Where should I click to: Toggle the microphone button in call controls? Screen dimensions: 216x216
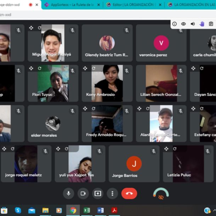point(69,193)
